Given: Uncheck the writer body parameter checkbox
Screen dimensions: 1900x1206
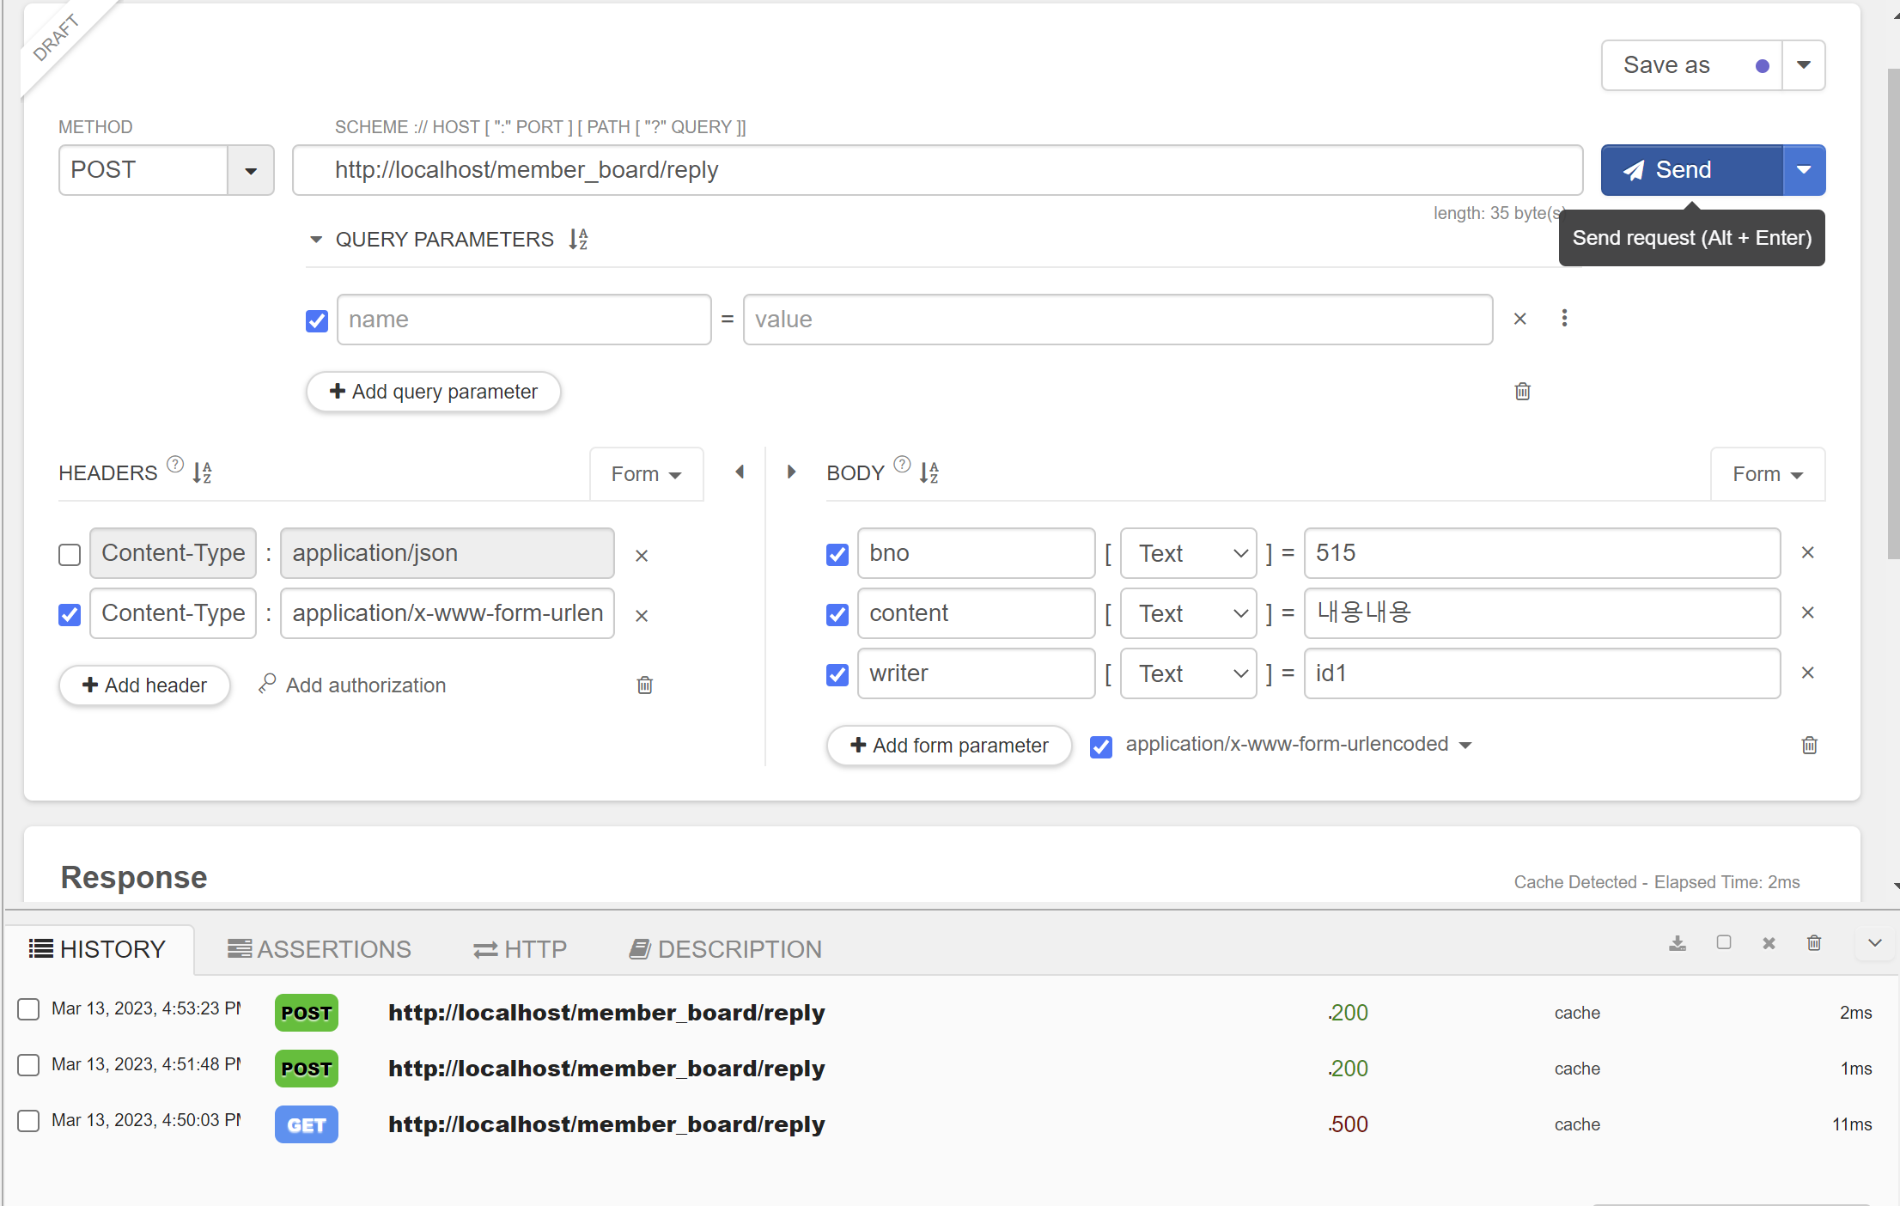Looking at the screenshot, I should 837,674.
